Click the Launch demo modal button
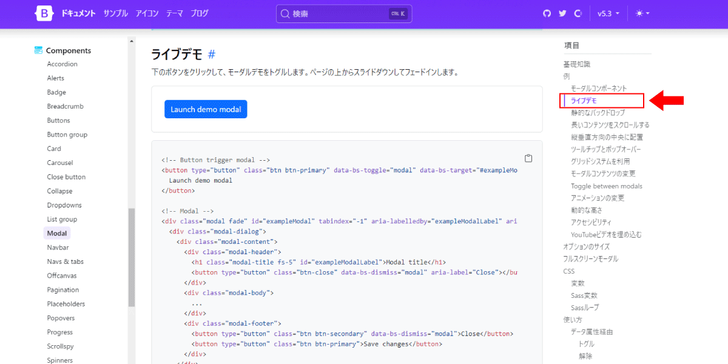The height and width of the screenshot is (364, 728). 206,109
